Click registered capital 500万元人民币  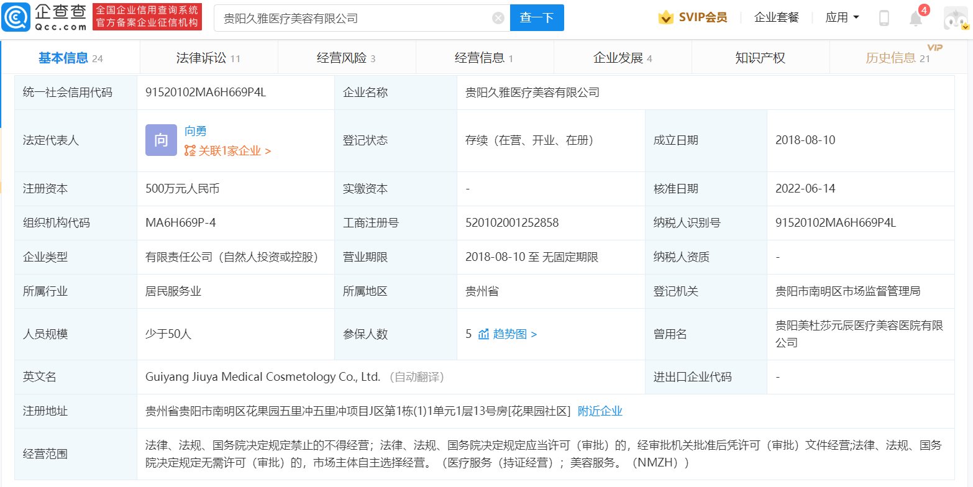point(181,189)
